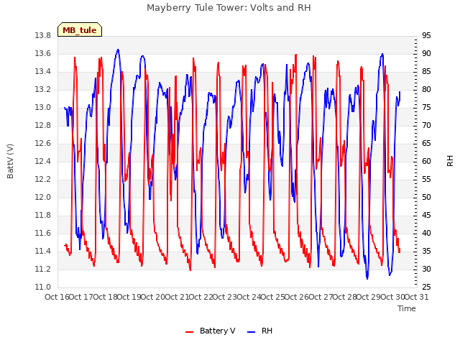The image size is (460, 345).
Task: Click the 12.4 voltage tick label
Action: pos(43,162)
